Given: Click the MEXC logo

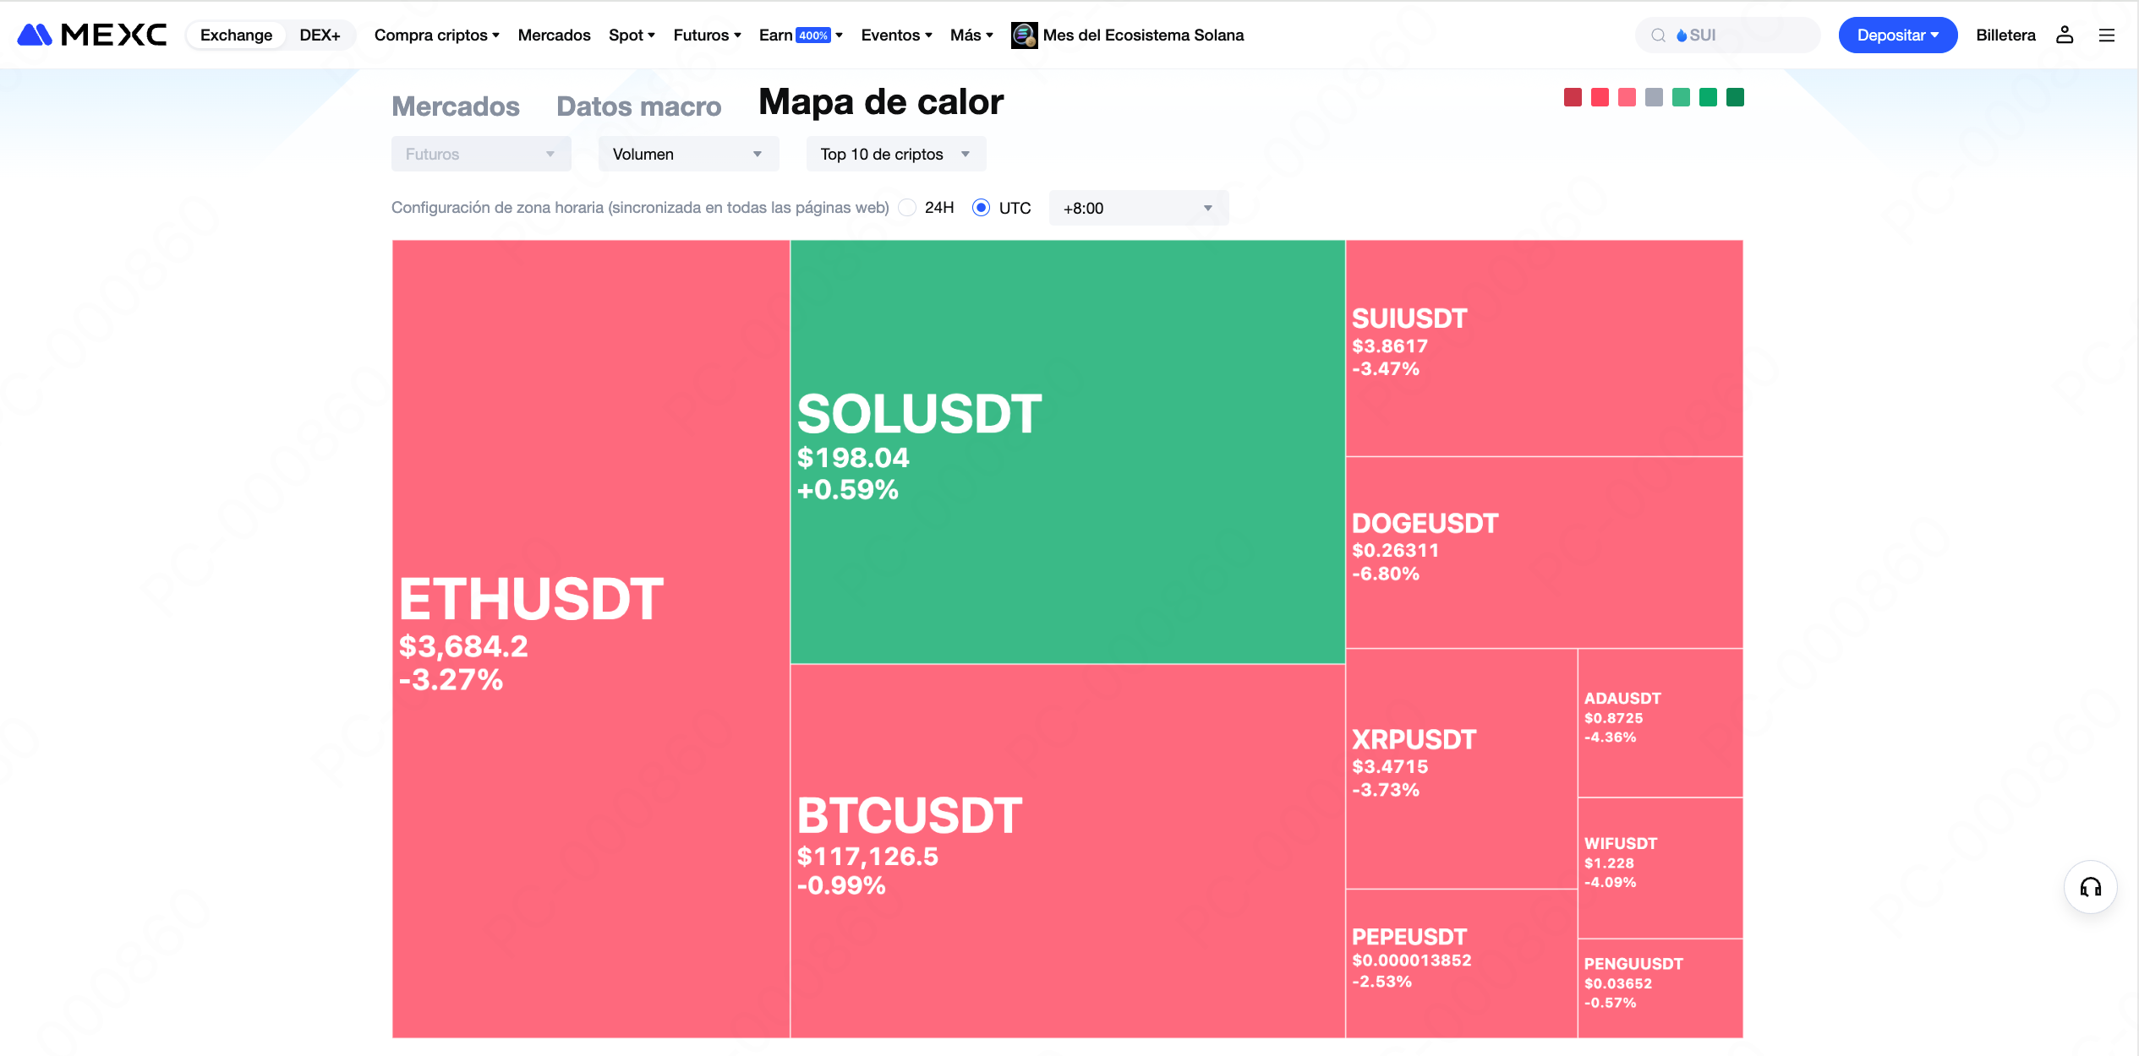Looking at the screenshot, I should 92,35.
